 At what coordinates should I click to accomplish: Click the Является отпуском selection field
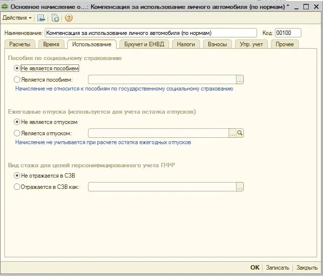click(x=158, y=133)
